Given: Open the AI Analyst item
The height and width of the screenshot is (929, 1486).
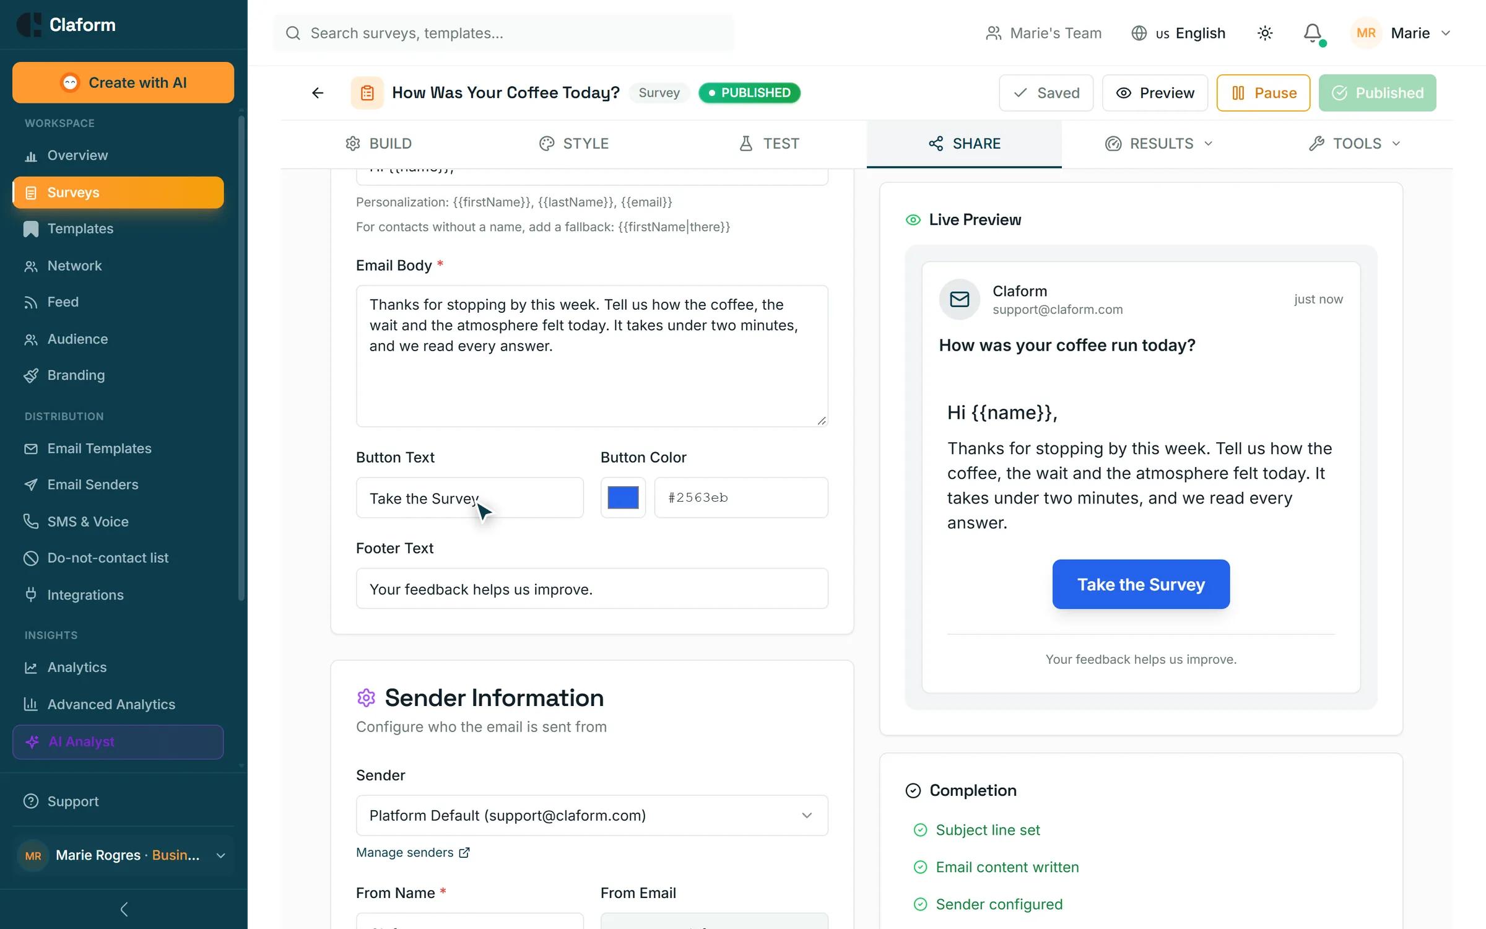Looking at the screenshot, I should 118,742.
